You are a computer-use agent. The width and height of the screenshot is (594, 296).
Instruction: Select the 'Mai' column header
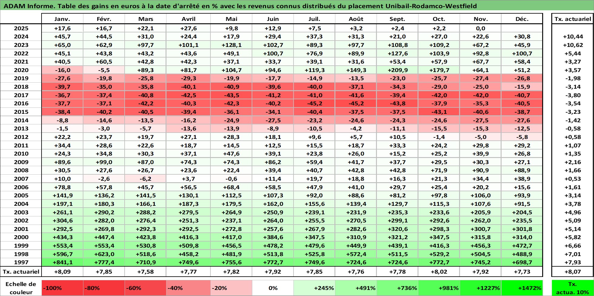pos(231,19)
